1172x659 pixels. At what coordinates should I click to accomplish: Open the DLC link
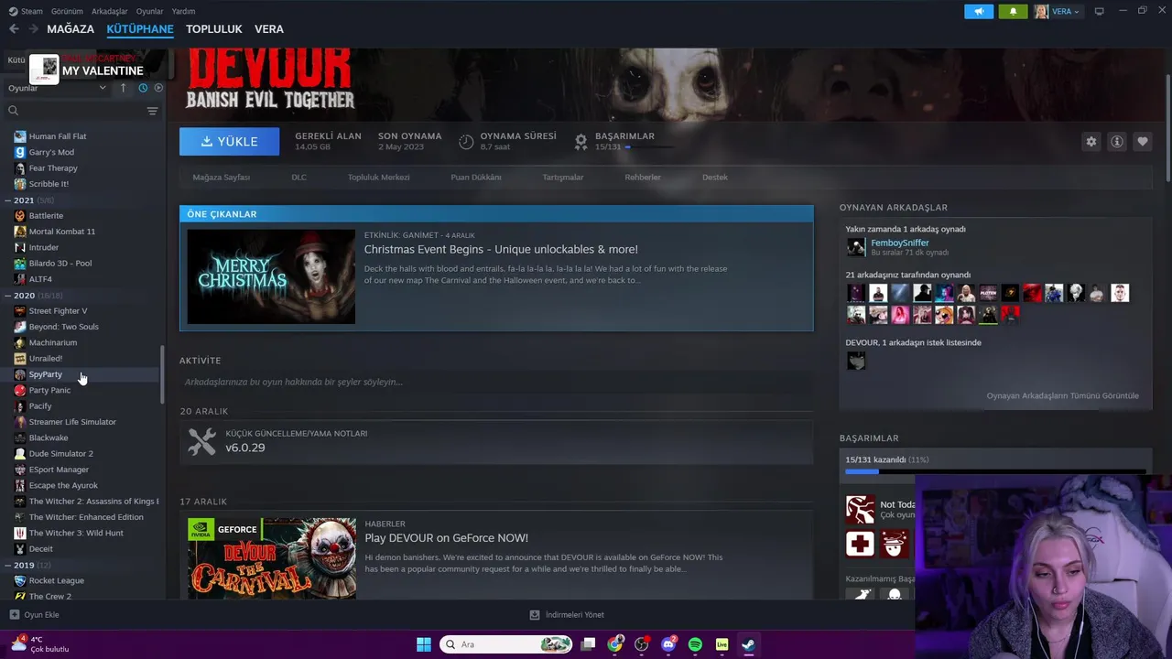298,178
